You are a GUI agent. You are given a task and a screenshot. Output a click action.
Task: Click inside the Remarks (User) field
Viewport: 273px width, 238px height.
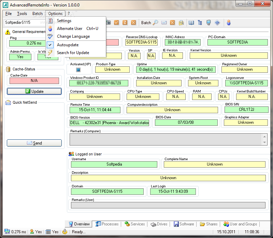pos(168,205)
